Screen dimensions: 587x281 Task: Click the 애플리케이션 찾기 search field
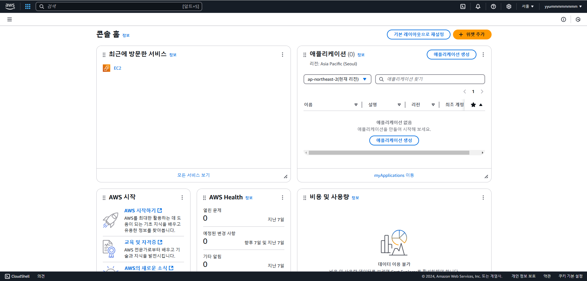coord(430,79)
